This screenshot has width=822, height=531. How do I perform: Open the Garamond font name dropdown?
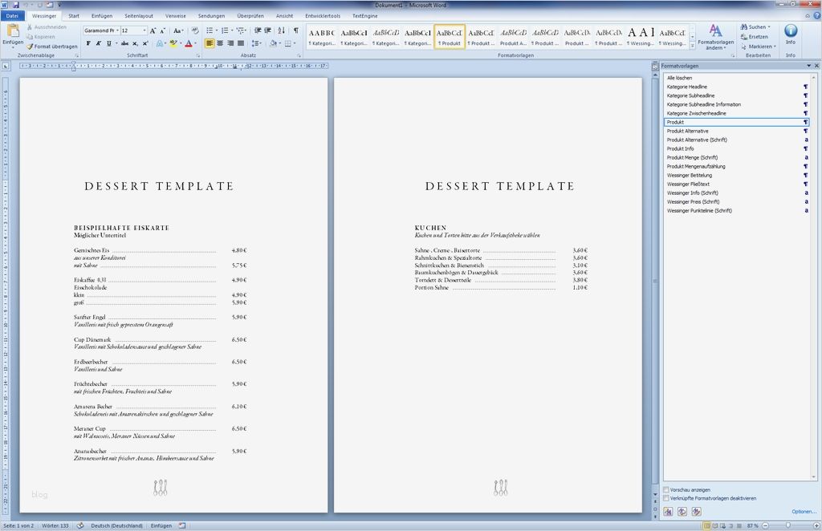point(116,29)
